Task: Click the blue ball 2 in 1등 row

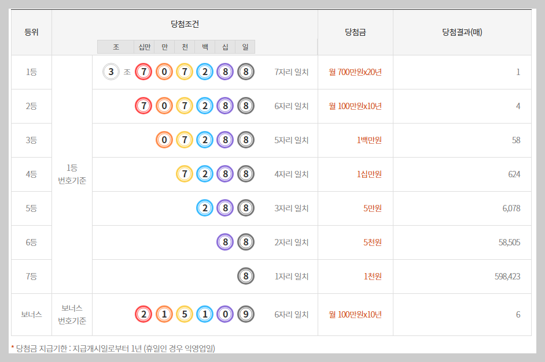Action: 205,72
